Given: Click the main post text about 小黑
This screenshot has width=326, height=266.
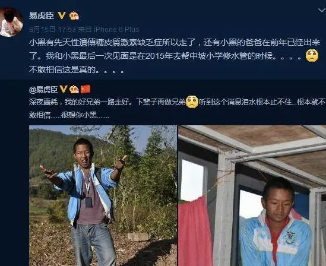Looking at the screenshot, I should pos(175,56).
